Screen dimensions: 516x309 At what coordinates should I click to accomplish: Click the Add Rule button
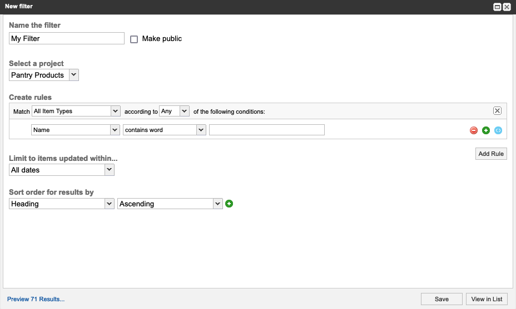click(x=491, y=154)
